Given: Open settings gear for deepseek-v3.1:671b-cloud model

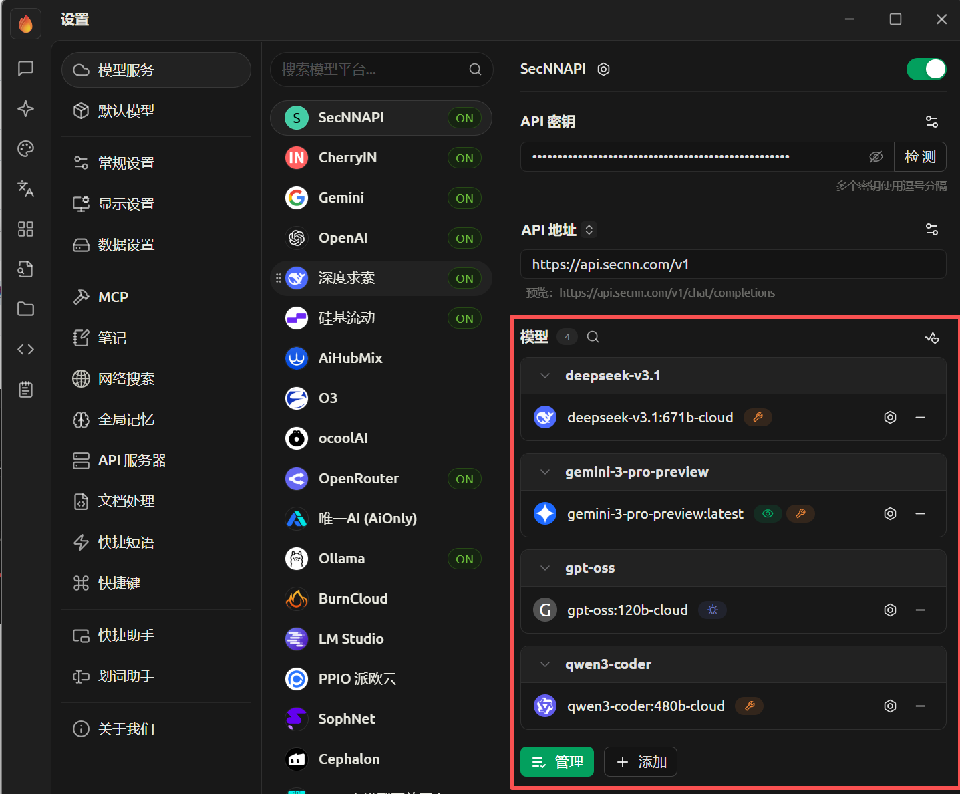Looking at the screenshot, I should pos(890,418).
